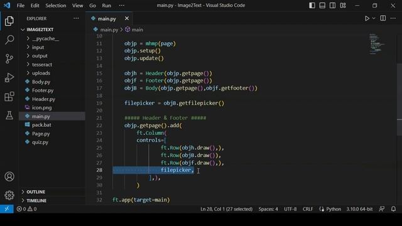The image size is (402, 226).
Task: Click the Ln 28, Col 1 cursor position
Action: tap(226, 209)
